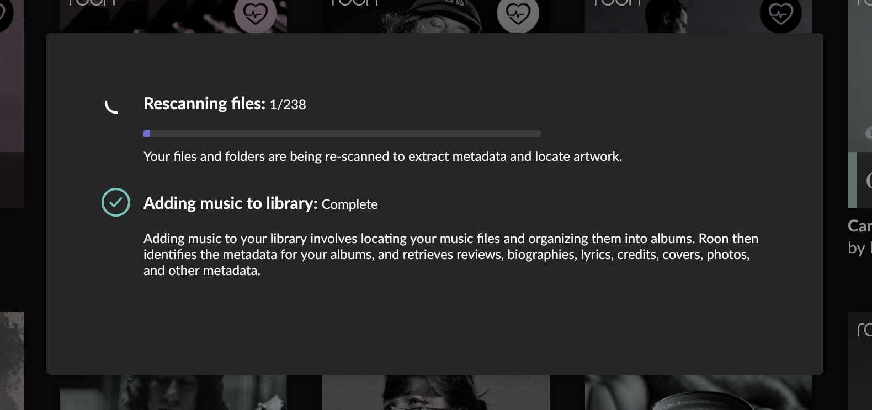Open the top thumbnail of the person in a cap
The image size is (872, 410).
pyautogui.click(x=436, y=17)
